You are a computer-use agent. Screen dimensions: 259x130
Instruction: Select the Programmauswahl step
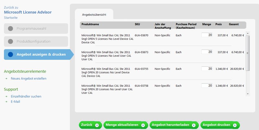click(36, 28)
